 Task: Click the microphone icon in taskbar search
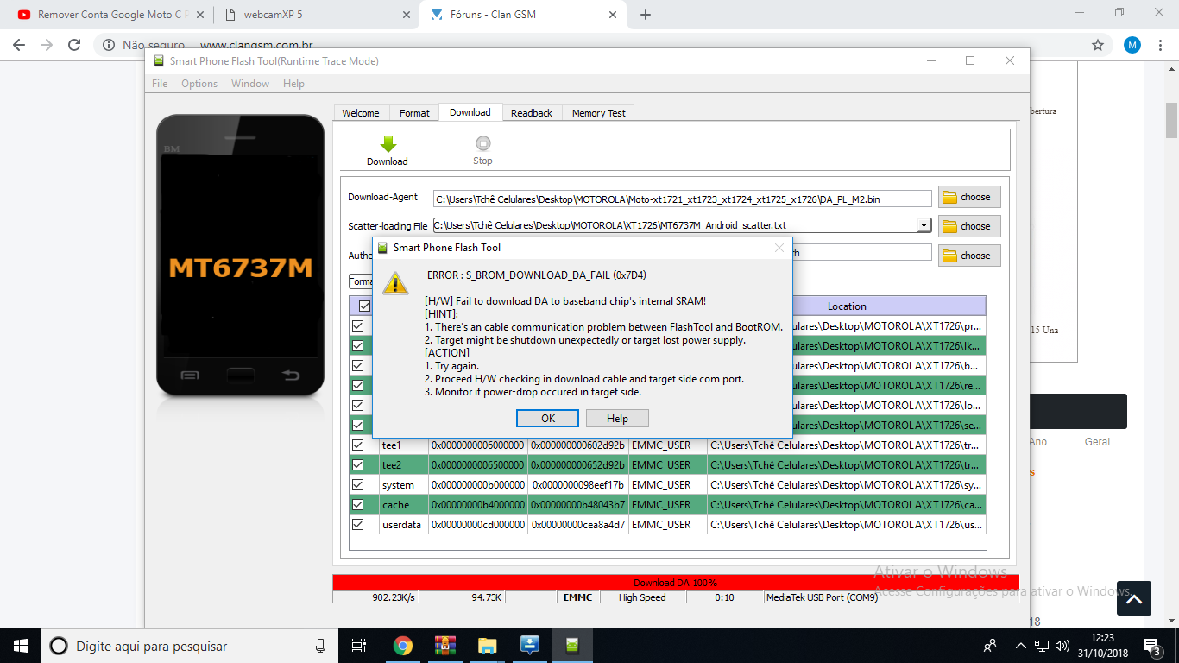pos(321,646)
